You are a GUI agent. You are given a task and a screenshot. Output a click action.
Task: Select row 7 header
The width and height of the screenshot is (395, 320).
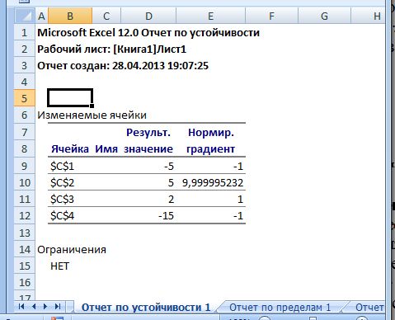(x=25, y=132)
